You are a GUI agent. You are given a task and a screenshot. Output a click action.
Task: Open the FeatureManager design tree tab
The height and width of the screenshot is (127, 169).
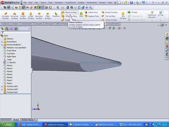[x=2, y=29]
